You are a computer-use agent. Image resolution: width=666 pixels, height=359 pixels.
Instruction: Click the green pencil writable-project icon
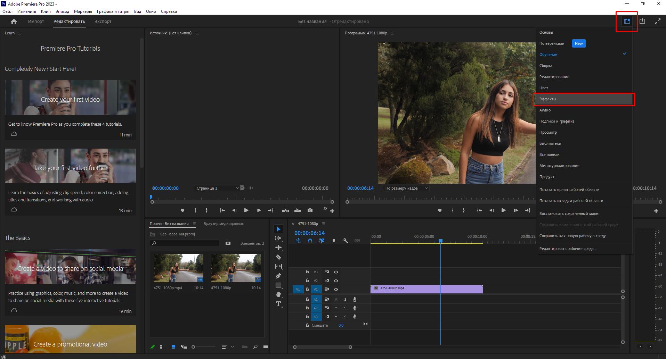click(x=152, y=347)
